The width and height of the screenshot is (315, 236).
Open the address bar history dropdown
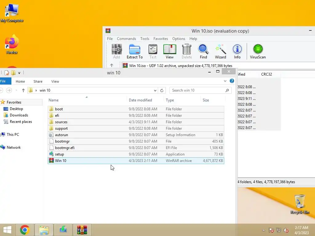155,91
